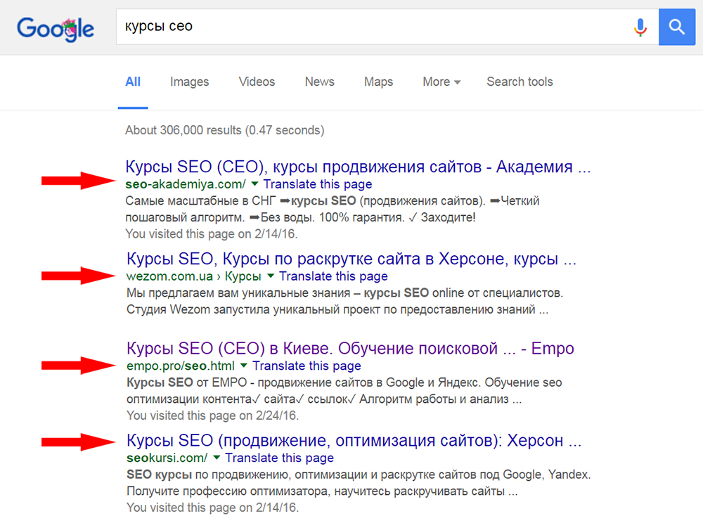The image size is (703, 521).
Task: Open the seokursi.com result title
Action: coord(354,441)
